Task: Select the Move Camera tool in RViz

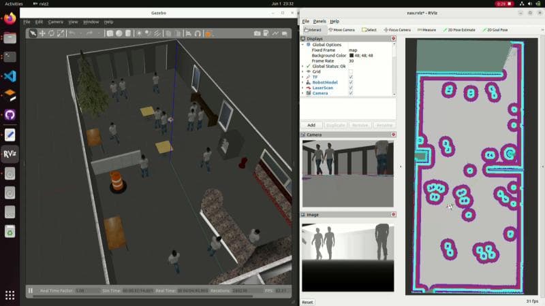Action: [x=341, y=30]
